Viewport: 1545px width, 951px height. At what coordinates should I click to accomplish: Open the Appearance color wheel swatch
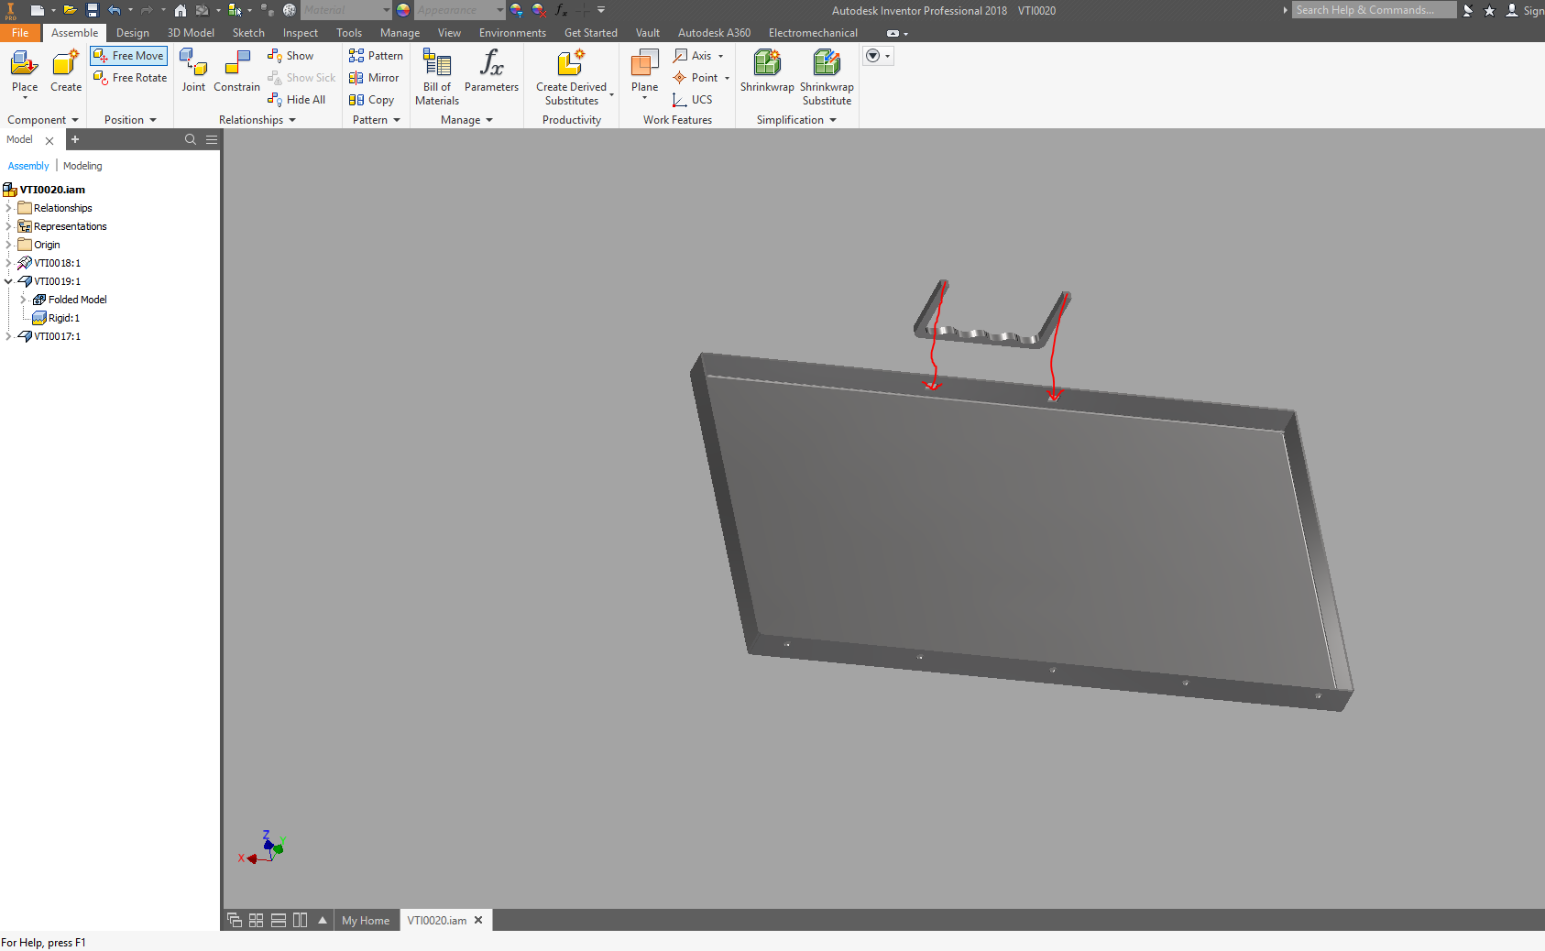(x=402, y=10)
